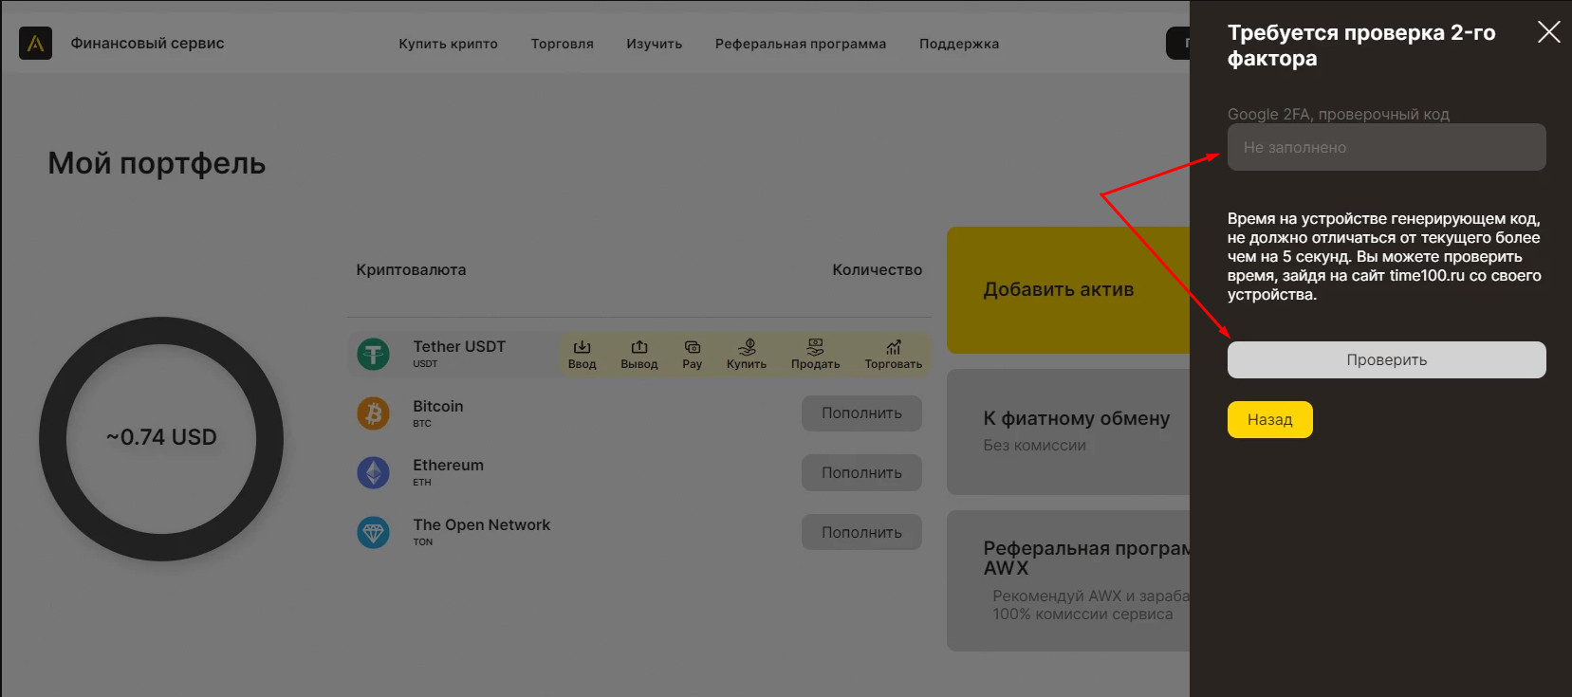
Task: Click Пополнить button for The Open Network
Action: [861, 532]
